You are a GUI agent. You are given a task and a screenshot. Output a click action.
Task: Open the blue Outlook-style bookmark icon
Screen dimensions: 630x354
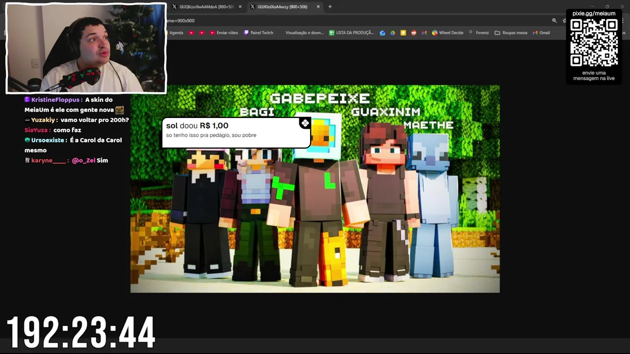[x=382, y=33]
